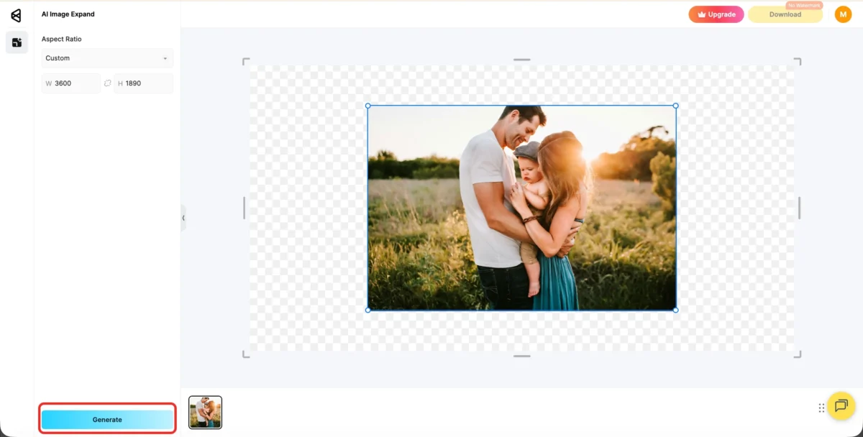
Task: Select the AI Image Expand tool icon
Action: click(x=17, y=42)
